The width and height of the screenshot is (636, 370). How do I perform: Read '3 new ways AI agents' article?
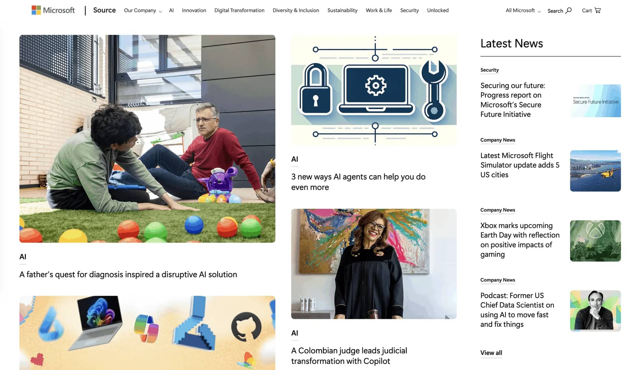(358, 182)
